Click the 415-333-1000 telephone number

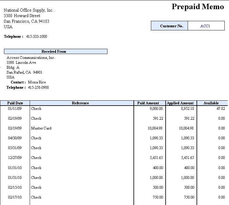36,37
